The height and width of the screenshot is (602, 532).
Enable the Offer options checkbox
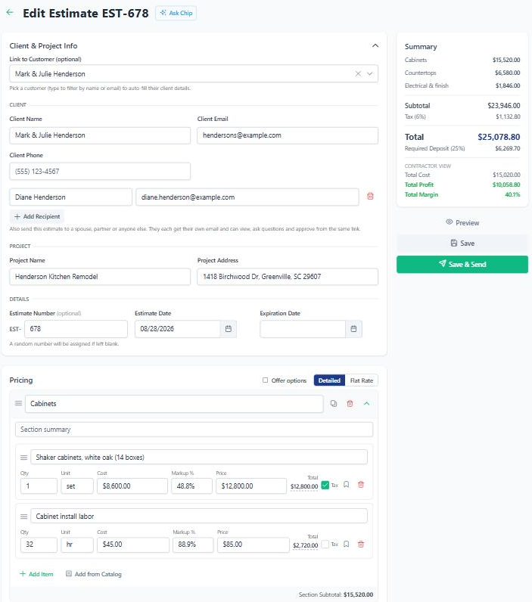pyautogui.click(x=265, y=380)
